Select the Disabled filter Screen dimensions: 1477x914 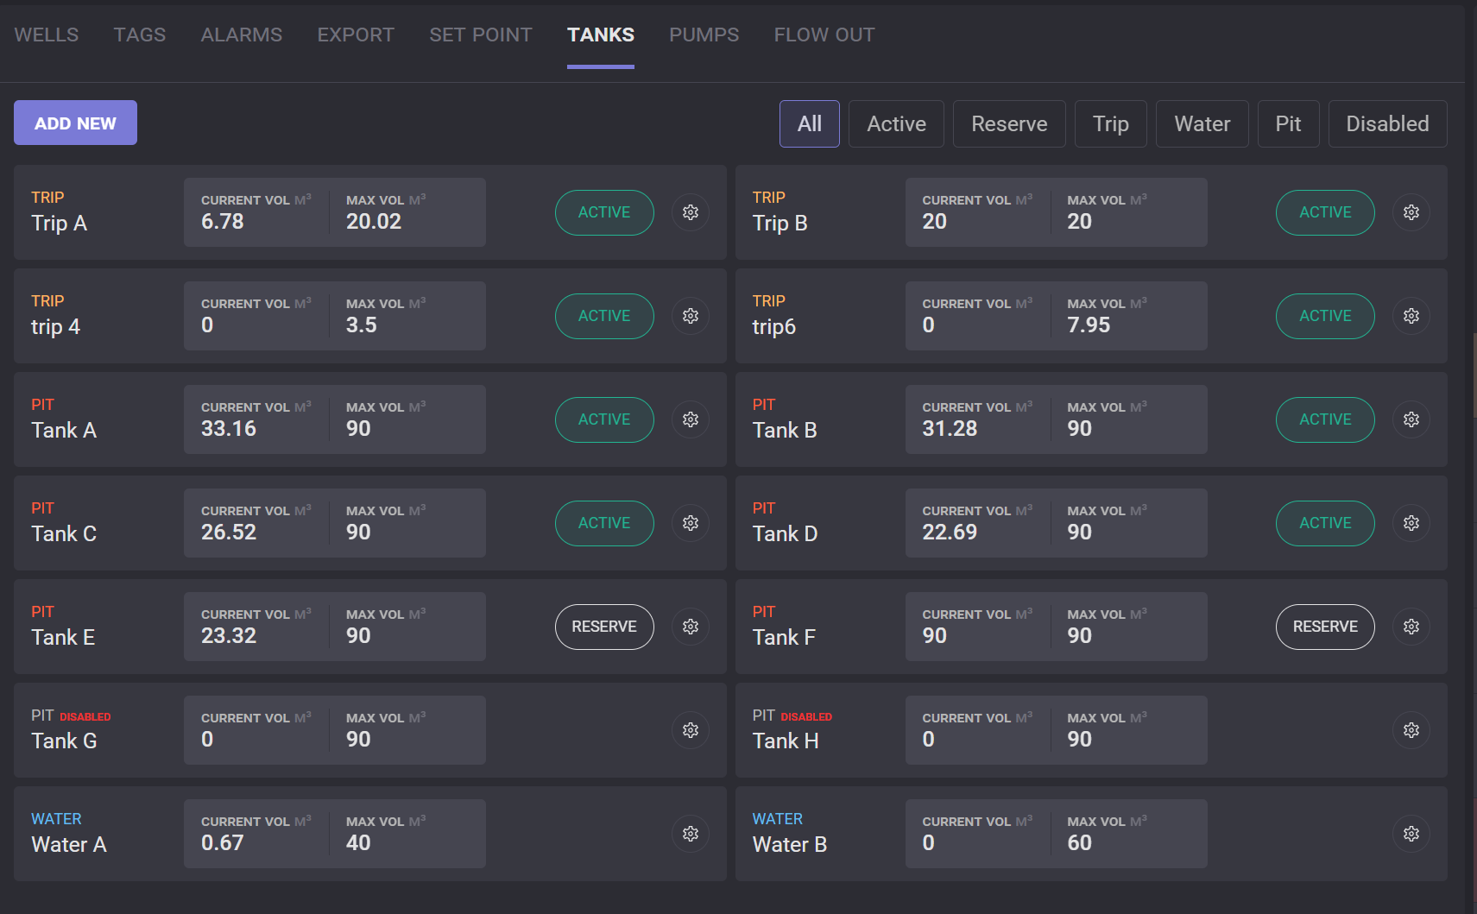pos(1386,124)
